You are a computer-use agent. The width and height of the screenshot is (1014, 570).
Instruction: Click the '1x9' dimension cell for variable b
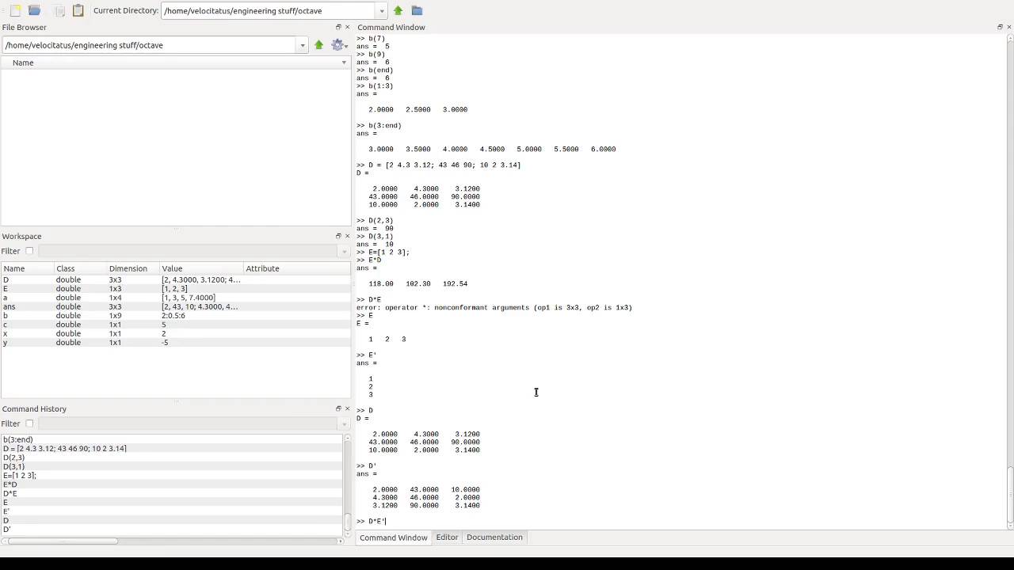[116, 315]
